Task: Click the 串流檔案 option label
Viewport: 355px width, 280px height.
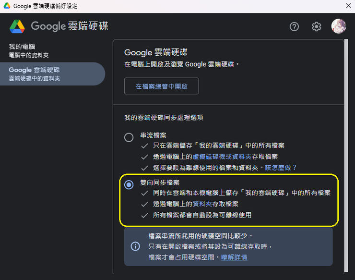Action: pyautogui.click(x=154, y=135)
